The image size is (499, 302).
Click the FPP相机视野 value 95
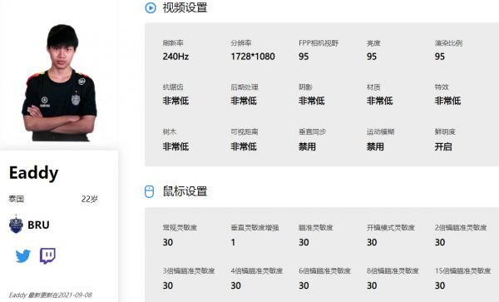tap(304, 57)
